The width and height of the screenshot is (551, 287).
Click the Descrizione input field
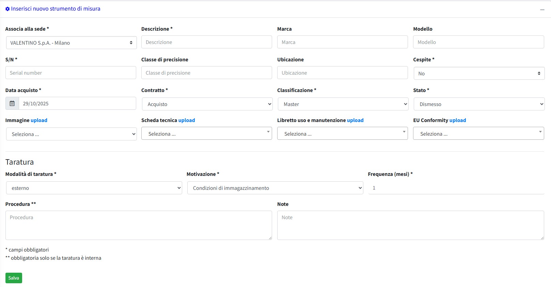[x=206, y=42]
